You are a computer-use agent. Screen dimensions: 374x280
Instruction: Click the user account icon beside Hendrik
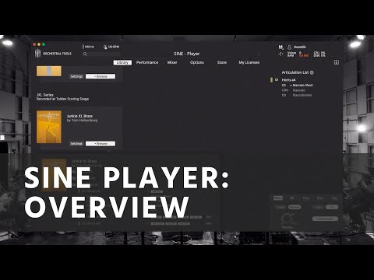tap(289, 47)
